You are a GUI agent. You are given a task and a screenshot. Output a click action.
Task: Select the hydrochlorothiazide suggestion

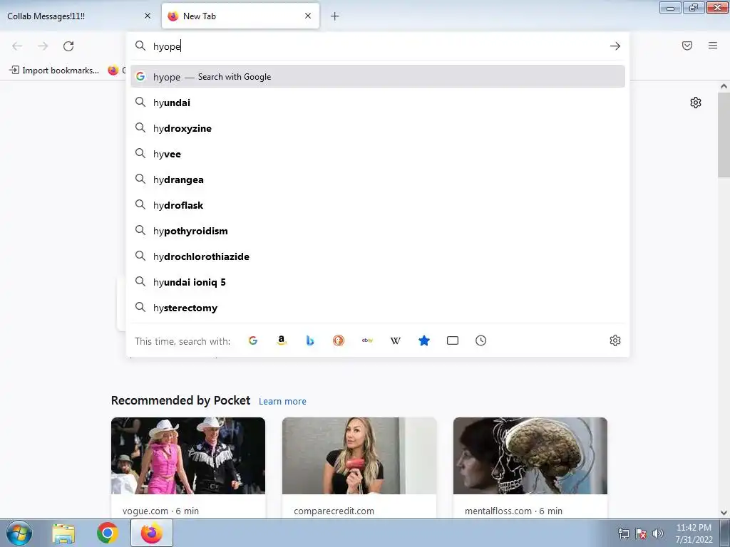coord(378,256)
